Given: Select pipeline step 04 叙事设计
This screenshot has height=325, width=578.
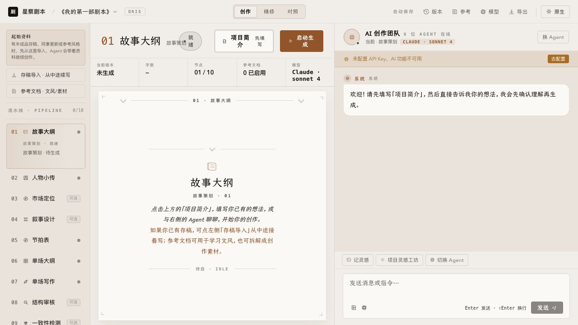Looking at the screenshot, I should click(46, 219).
